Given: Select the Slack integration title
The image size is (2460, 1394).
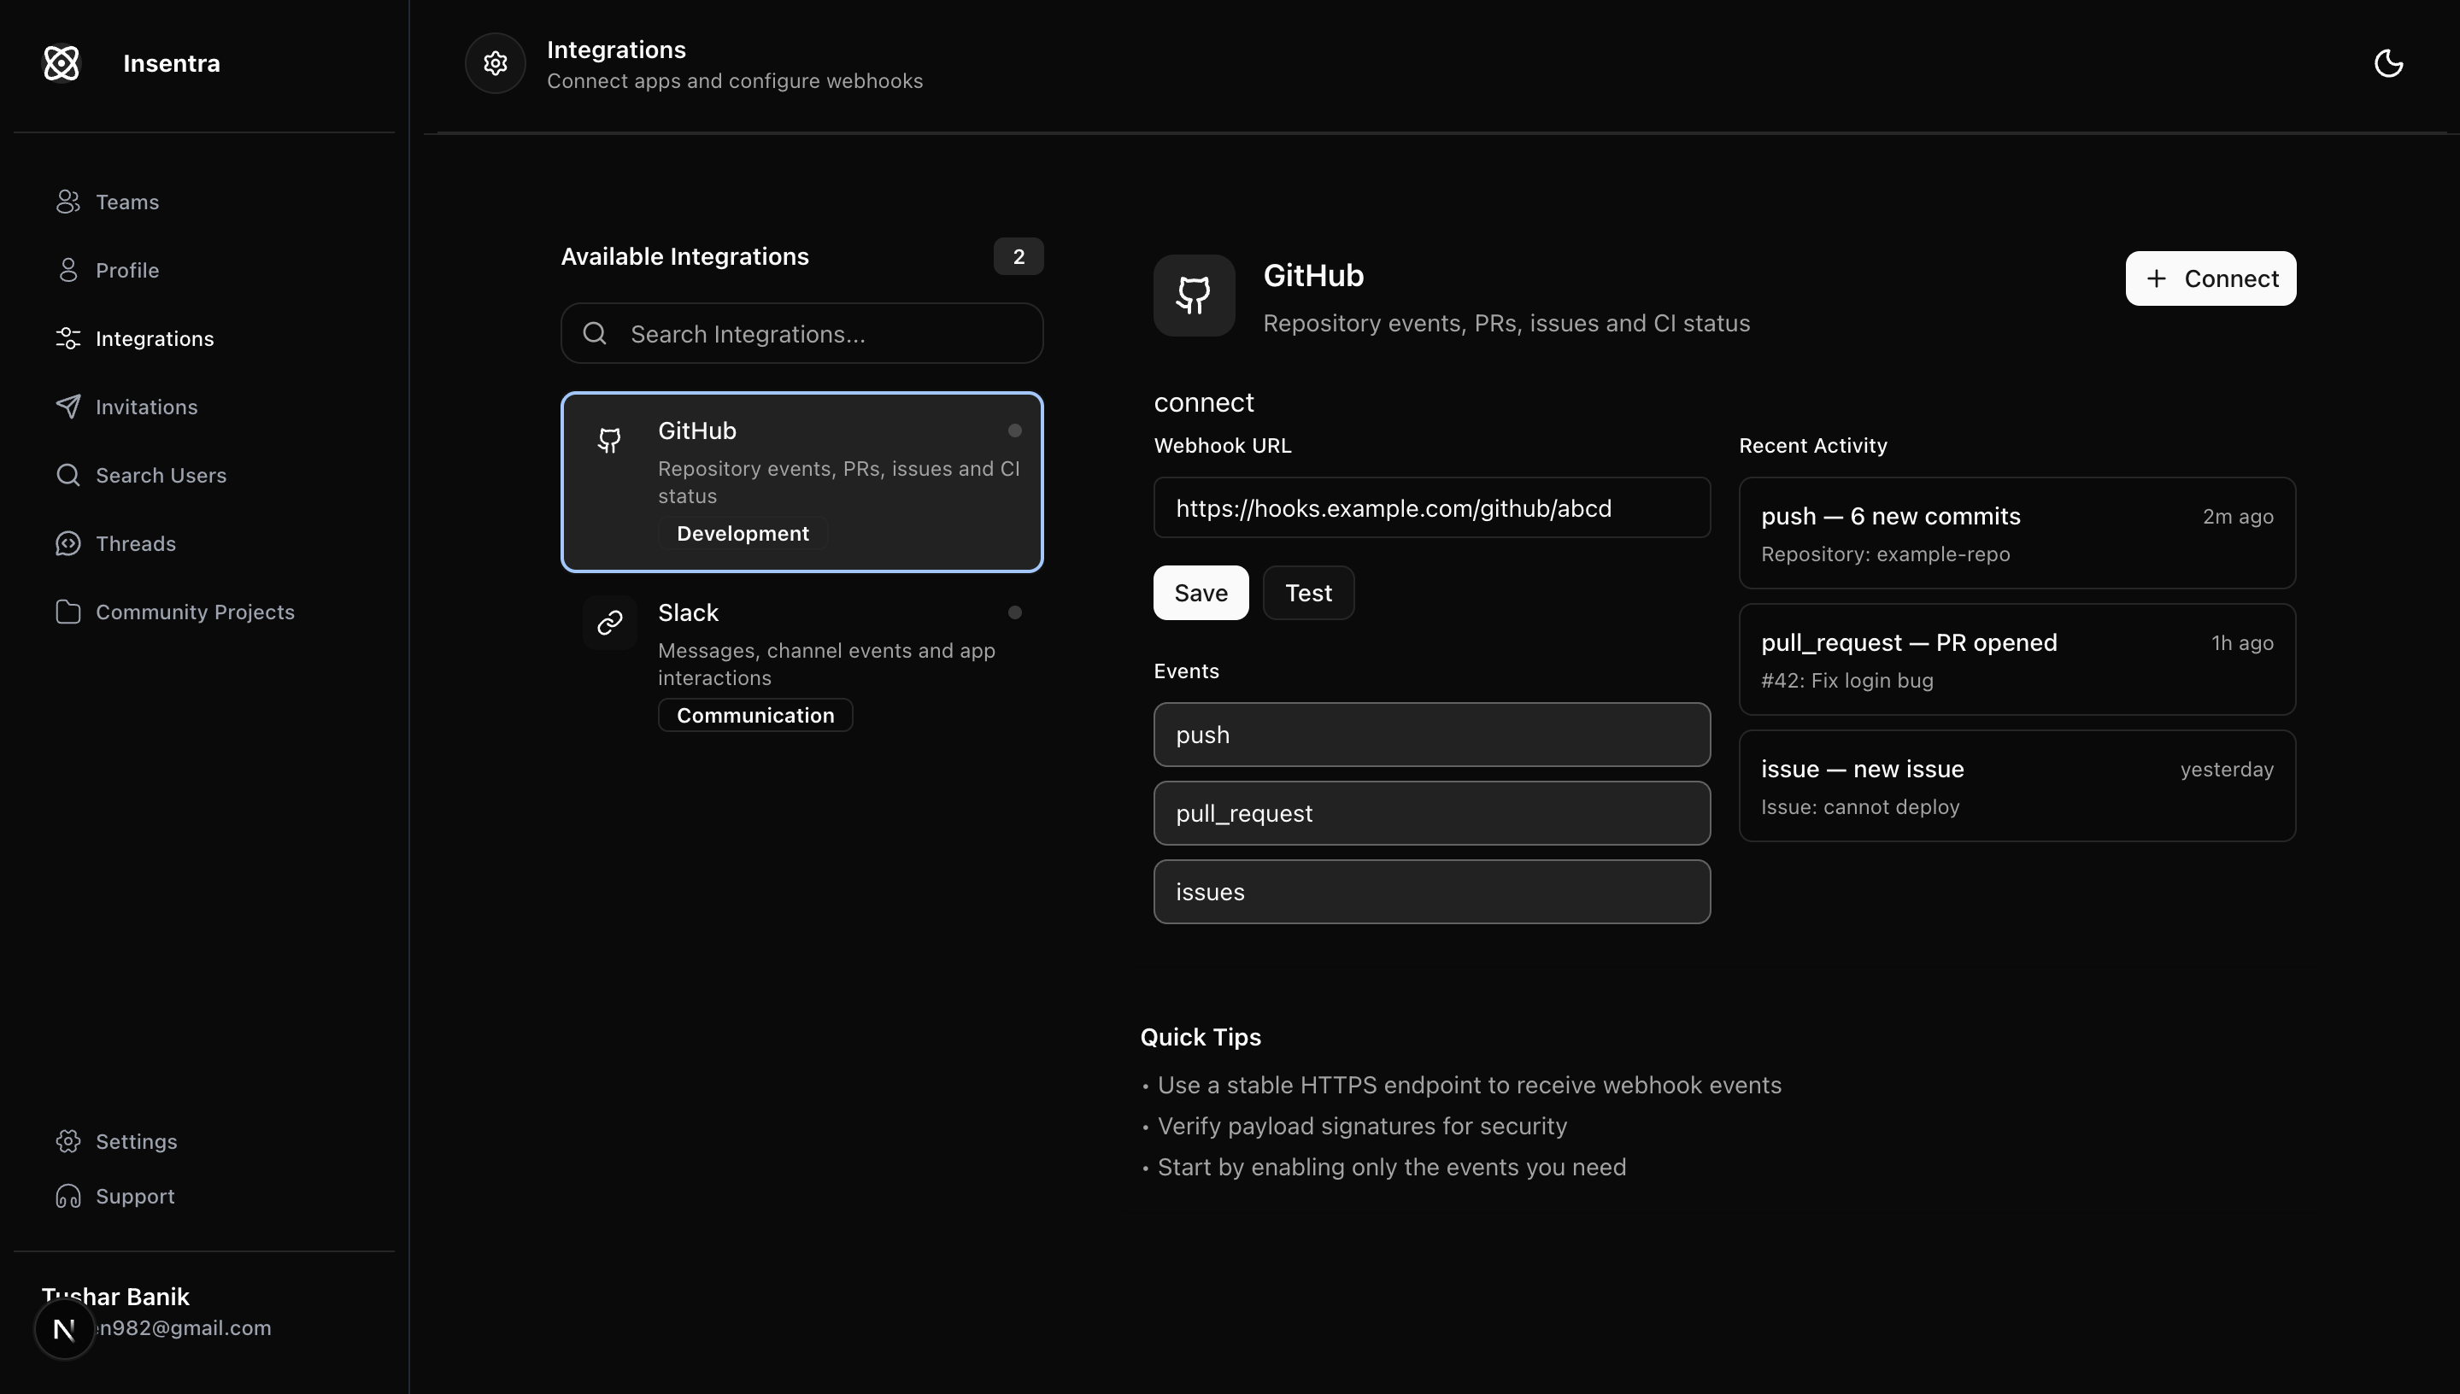Looking at the screenshot, I should point(688,612).
